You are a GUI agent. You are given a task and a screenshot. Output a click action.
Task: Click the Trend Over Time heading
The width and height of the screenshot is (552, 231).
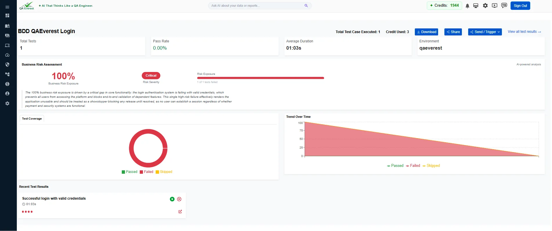pos(298,117)
